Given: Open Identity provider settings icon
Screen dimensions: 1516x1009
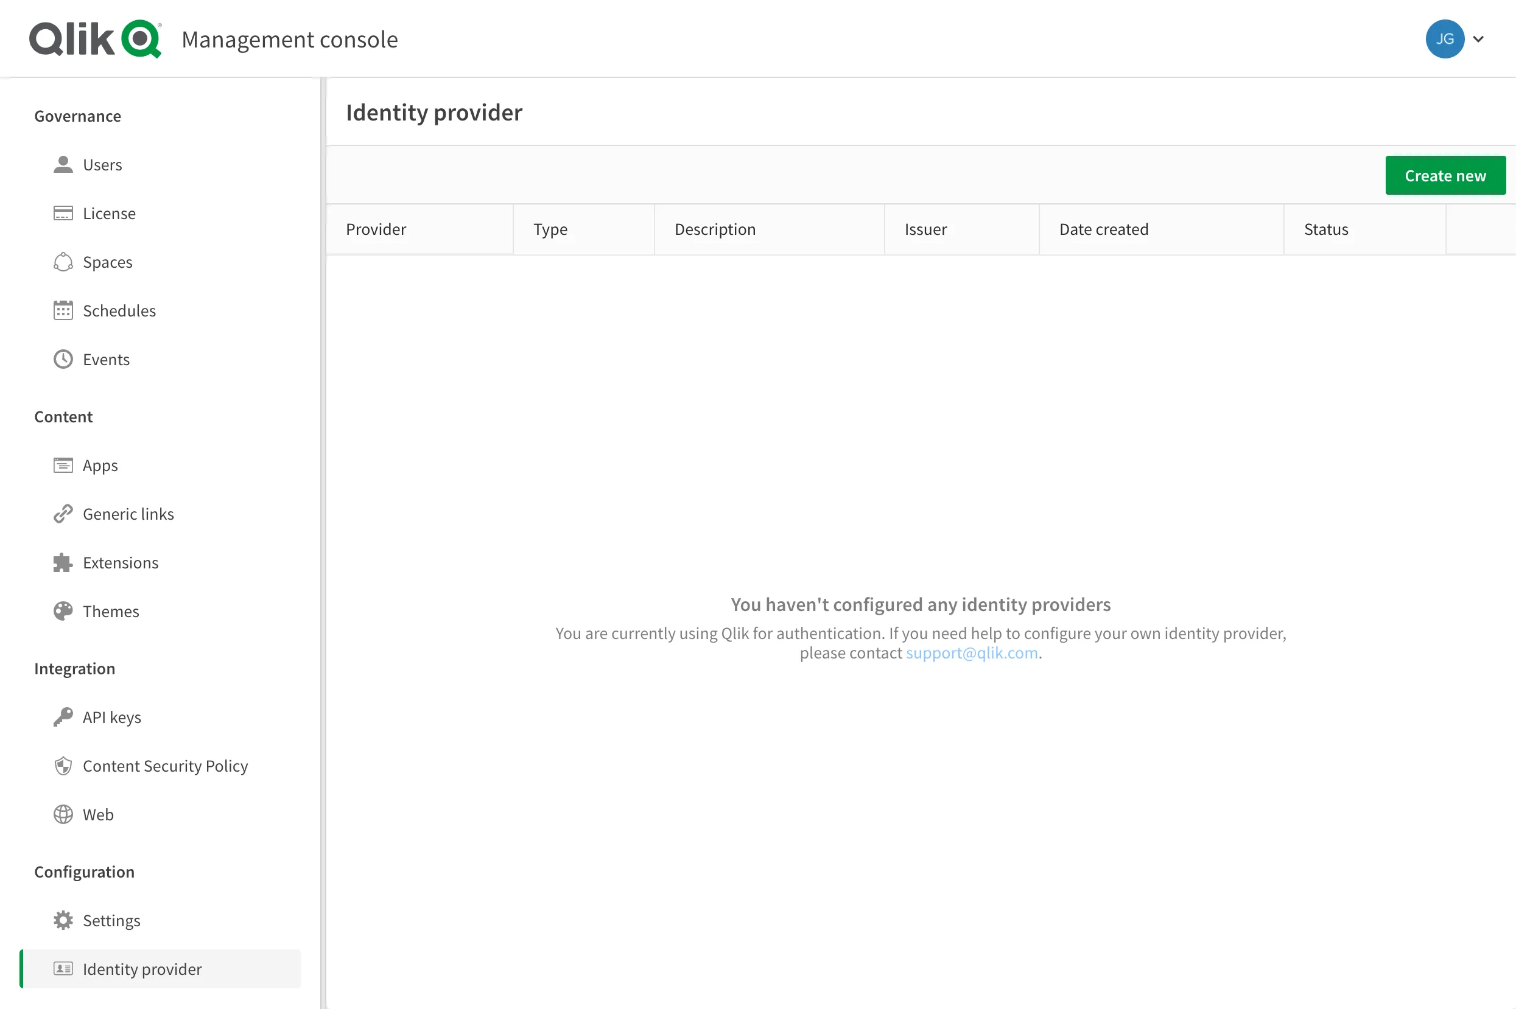Looking at the screenshot, I should pos(63,968).
